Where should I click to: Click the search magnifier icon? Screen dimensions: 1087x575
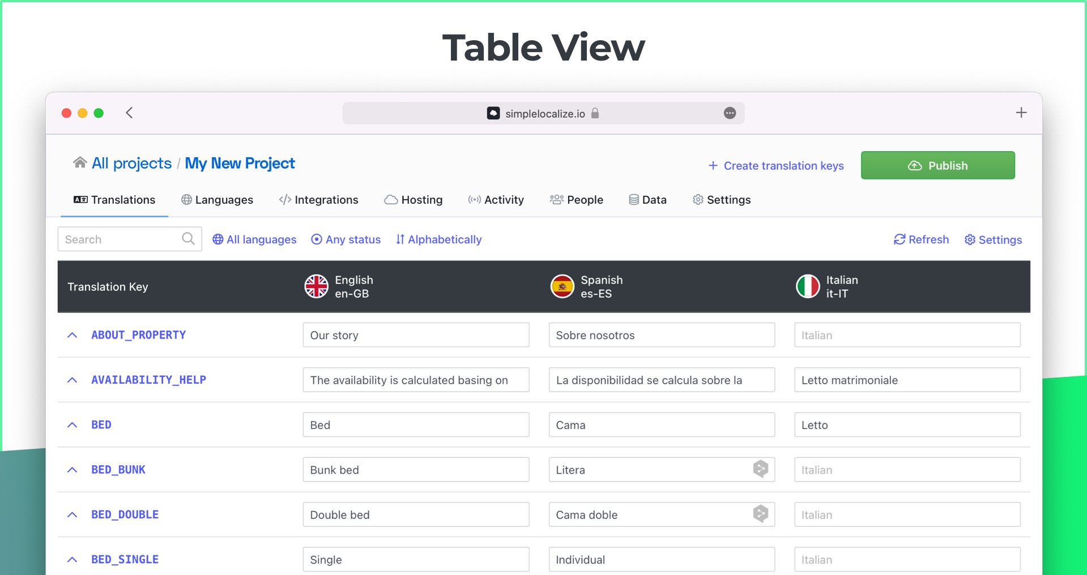pos(188,239)
